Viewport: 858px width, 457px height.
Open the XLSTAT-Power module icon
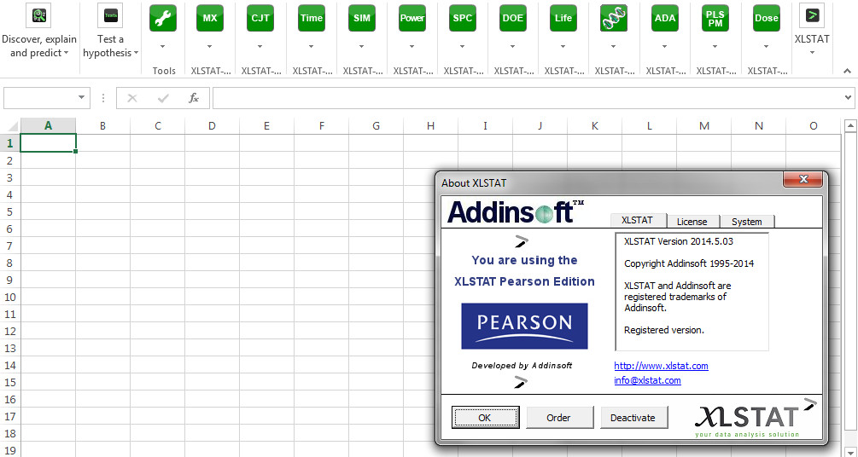point(412,18)
